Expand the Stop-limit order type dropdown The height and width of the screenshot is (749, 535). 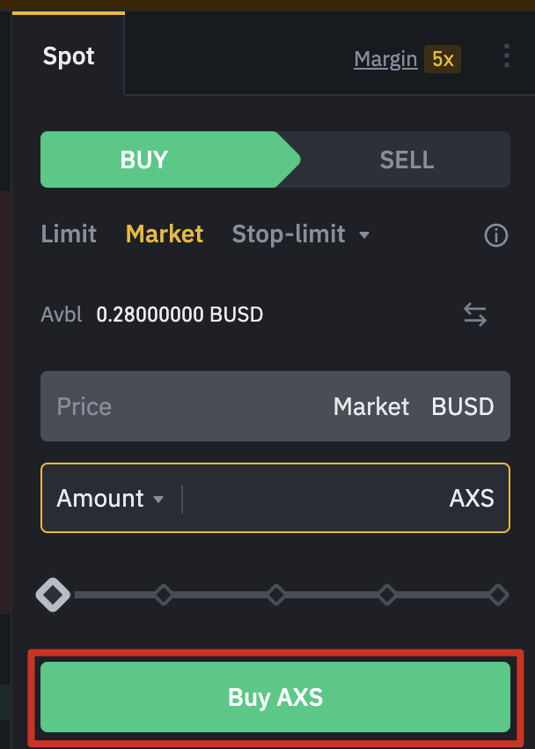click(364, 234)
